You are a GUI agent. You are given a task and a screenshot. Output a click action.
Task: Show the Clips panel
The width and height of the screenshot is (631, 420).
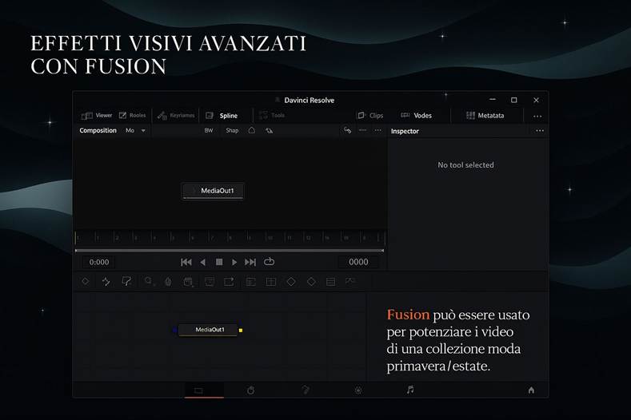[370, 115]
